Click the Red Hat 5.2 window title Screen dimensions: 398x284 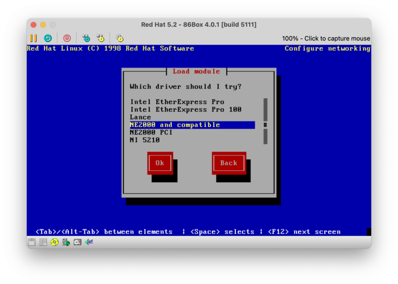(199, 24)
